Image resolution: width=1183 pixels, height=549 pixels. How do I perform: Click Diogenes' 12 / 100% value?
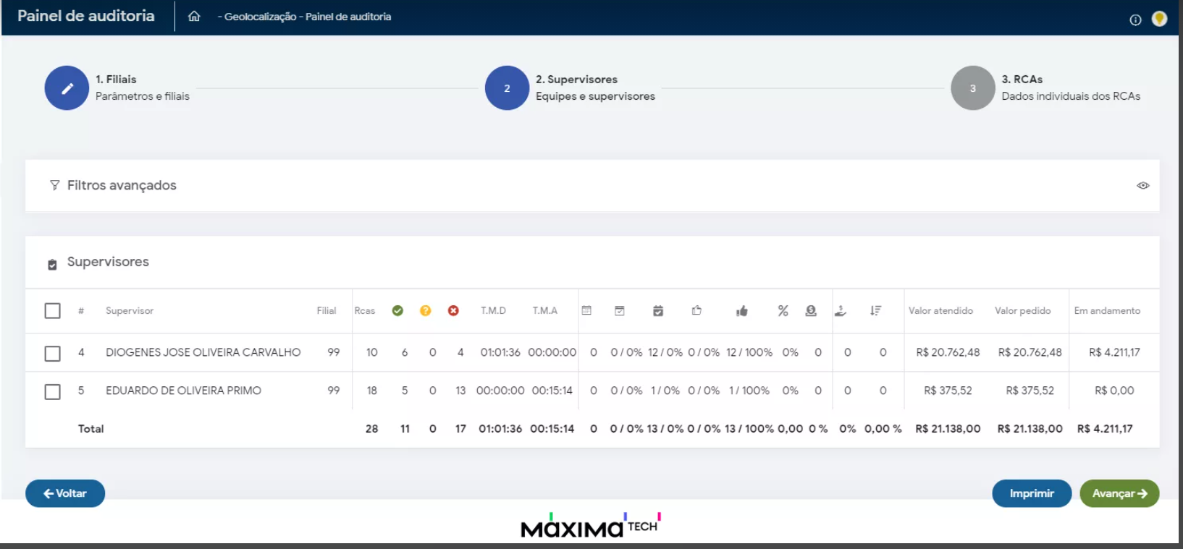[x=749, y=352]
